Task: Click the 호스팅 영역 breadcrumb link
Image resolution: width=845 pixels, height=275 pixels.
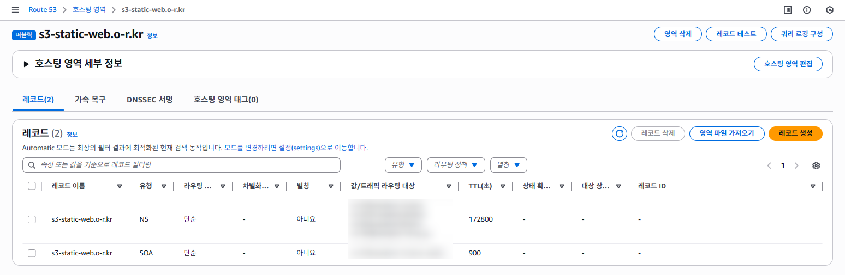Action: click(x=89, y=10)
